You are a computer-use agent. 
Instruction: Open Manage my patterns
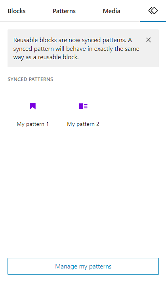point(83,267)
